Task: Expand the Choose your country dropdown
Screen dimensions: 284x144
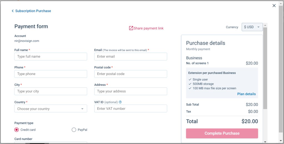Action: (x=51, y=109)
